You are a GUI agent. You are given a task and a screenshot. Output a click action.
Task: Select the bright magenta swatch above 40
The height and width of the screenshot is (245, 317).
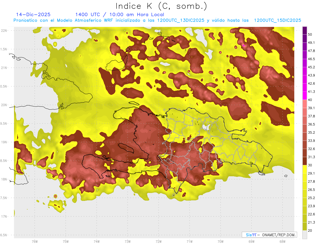click(x=305, y=96)
